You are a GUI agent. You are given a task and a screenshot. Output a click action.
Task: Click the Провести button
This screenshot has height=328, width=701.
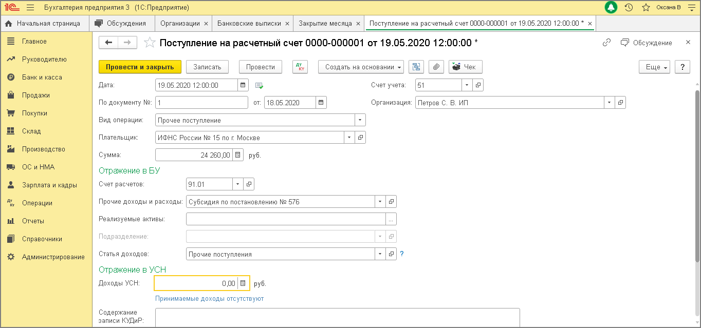(261, 67)
